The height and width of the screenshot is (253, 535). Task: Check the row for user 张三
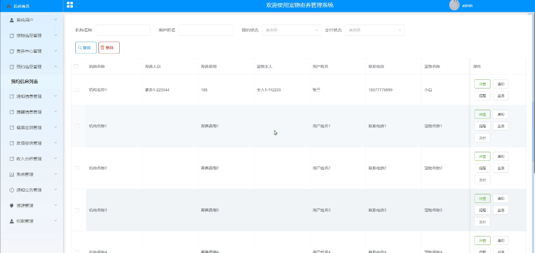(77, 90)
